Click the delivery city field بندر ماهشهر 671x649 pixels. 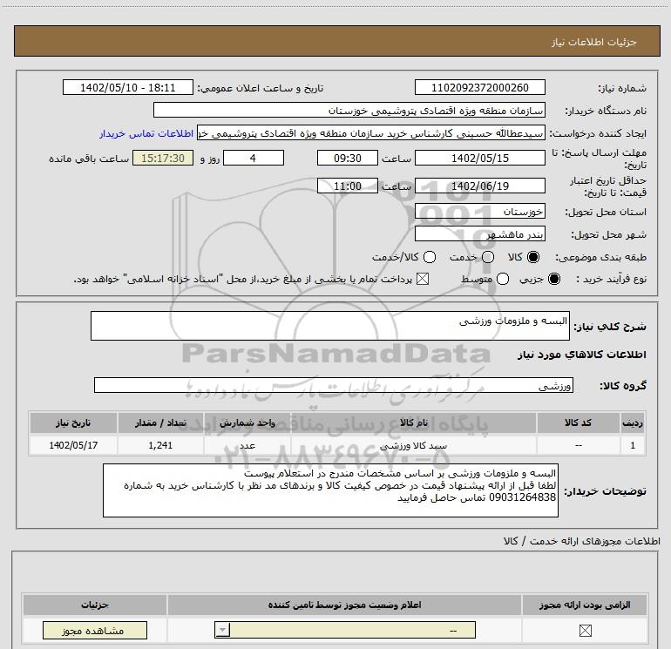479,233
